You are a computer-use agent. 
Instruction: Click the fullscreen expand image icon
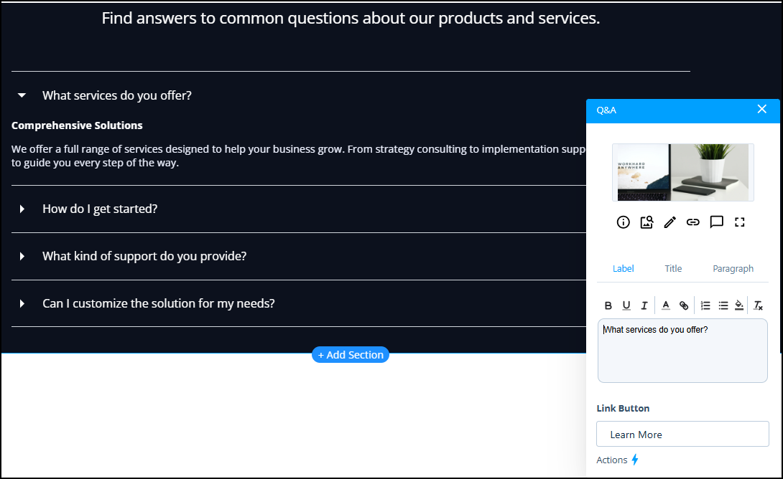tap(740, 222)
